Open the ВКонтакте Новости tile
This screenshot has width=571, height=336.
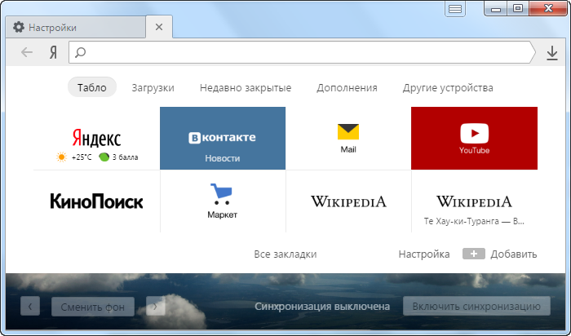click(223, 139)
